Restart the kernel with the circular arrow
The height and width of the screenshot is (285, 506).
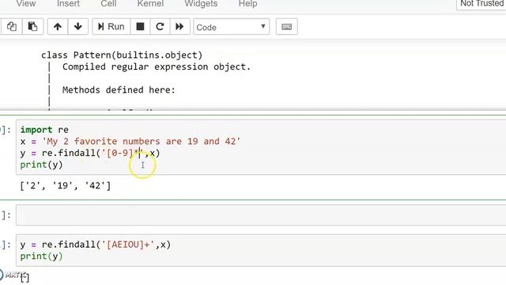coord(160,26)
